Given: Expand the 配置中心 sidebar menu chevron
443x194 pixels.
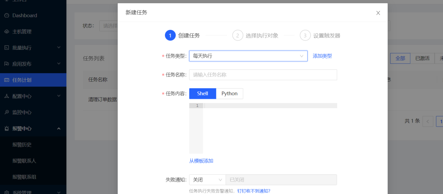Looking at the screenshot, I should click(59, 96).
